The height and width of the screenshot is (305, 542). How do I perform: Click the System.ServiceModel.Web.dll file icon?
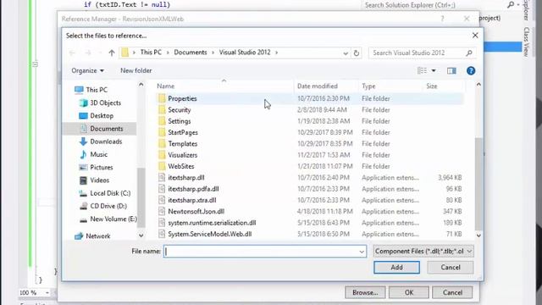(162, 234)
